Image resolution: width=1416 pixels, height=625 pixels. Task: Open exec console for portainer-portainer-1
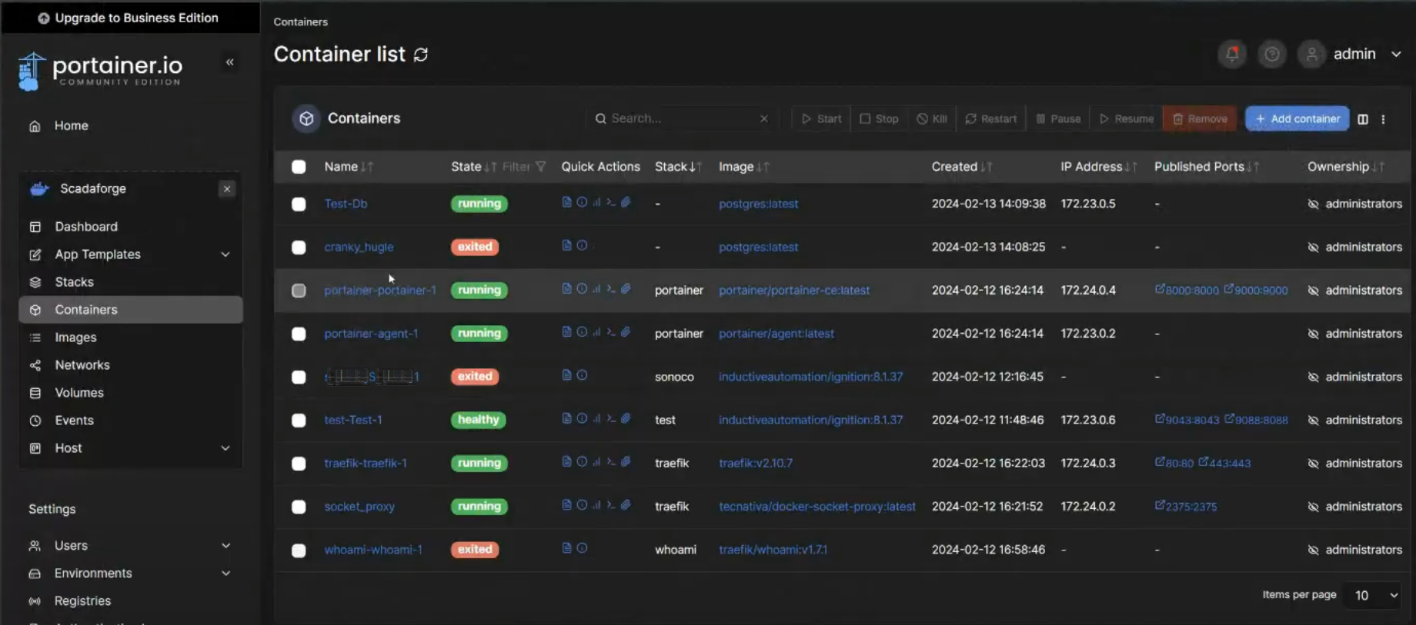pos(611,289)
